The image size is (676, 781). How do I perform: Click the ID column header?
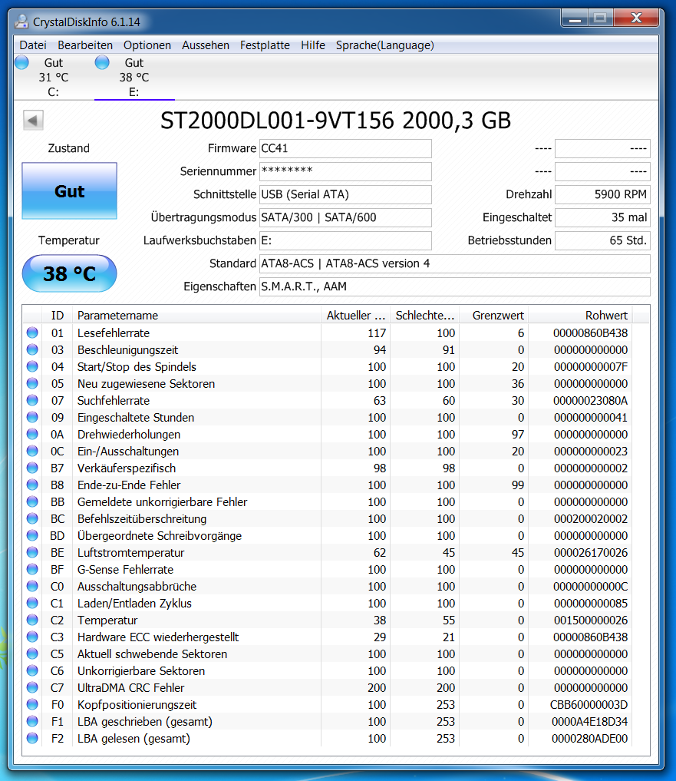[58, 316]
